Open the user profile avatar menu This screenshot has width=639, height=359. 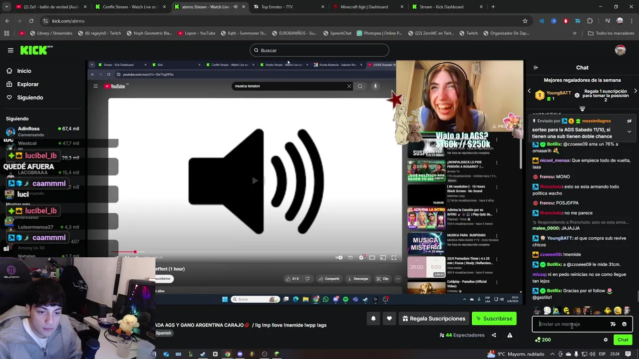[621, 50]
